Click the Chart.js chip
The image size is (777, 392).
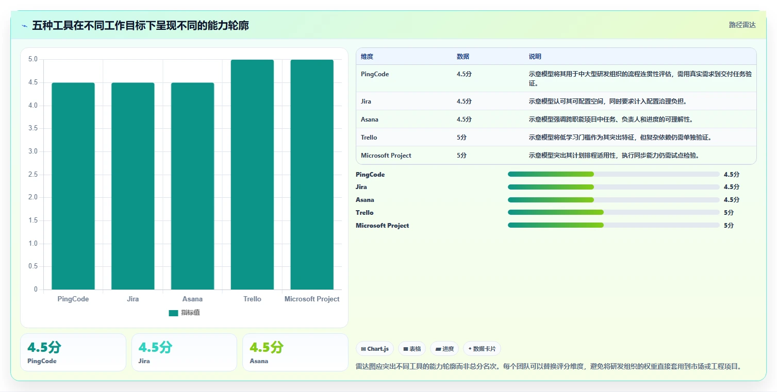375,349
